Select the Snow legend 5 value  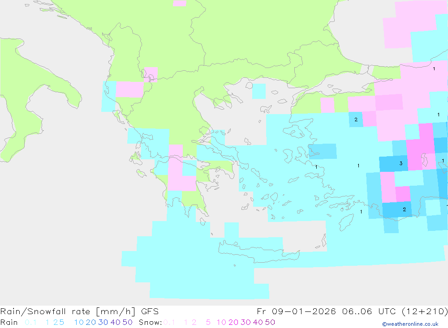coord(208,322)
